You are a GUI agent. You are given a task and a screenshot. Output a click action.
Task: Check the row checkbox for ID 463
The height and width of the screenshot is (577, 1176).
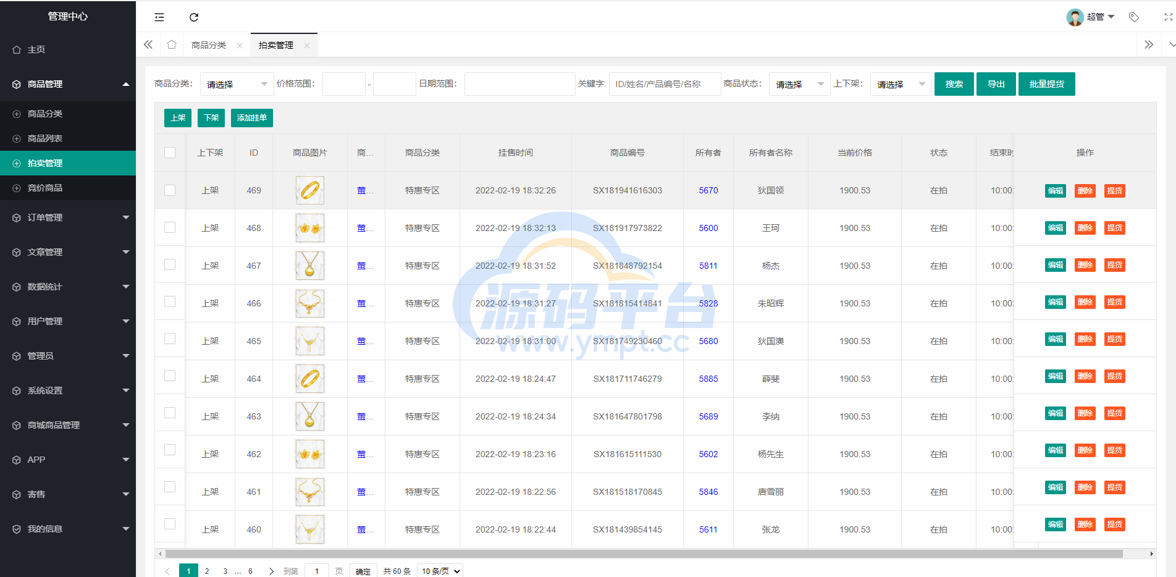170,413
